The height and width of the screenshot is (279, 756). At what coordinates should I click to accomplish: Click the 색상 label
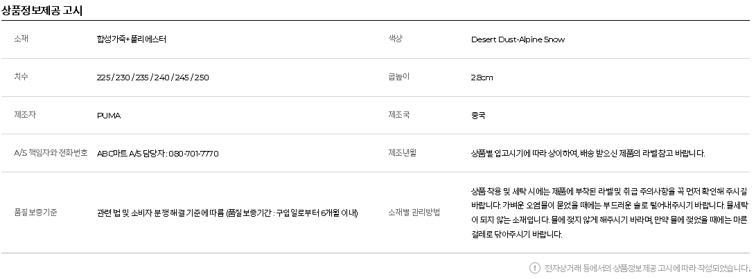(x=396, y=39)
